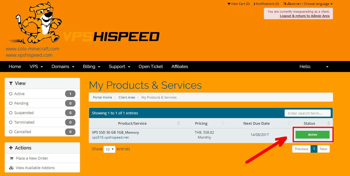
Task: Click the Next pagination button
Action: [323, 149]
